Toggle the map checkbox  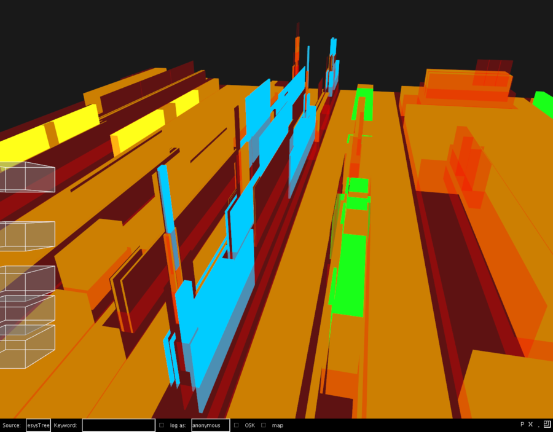pos(264,425)
